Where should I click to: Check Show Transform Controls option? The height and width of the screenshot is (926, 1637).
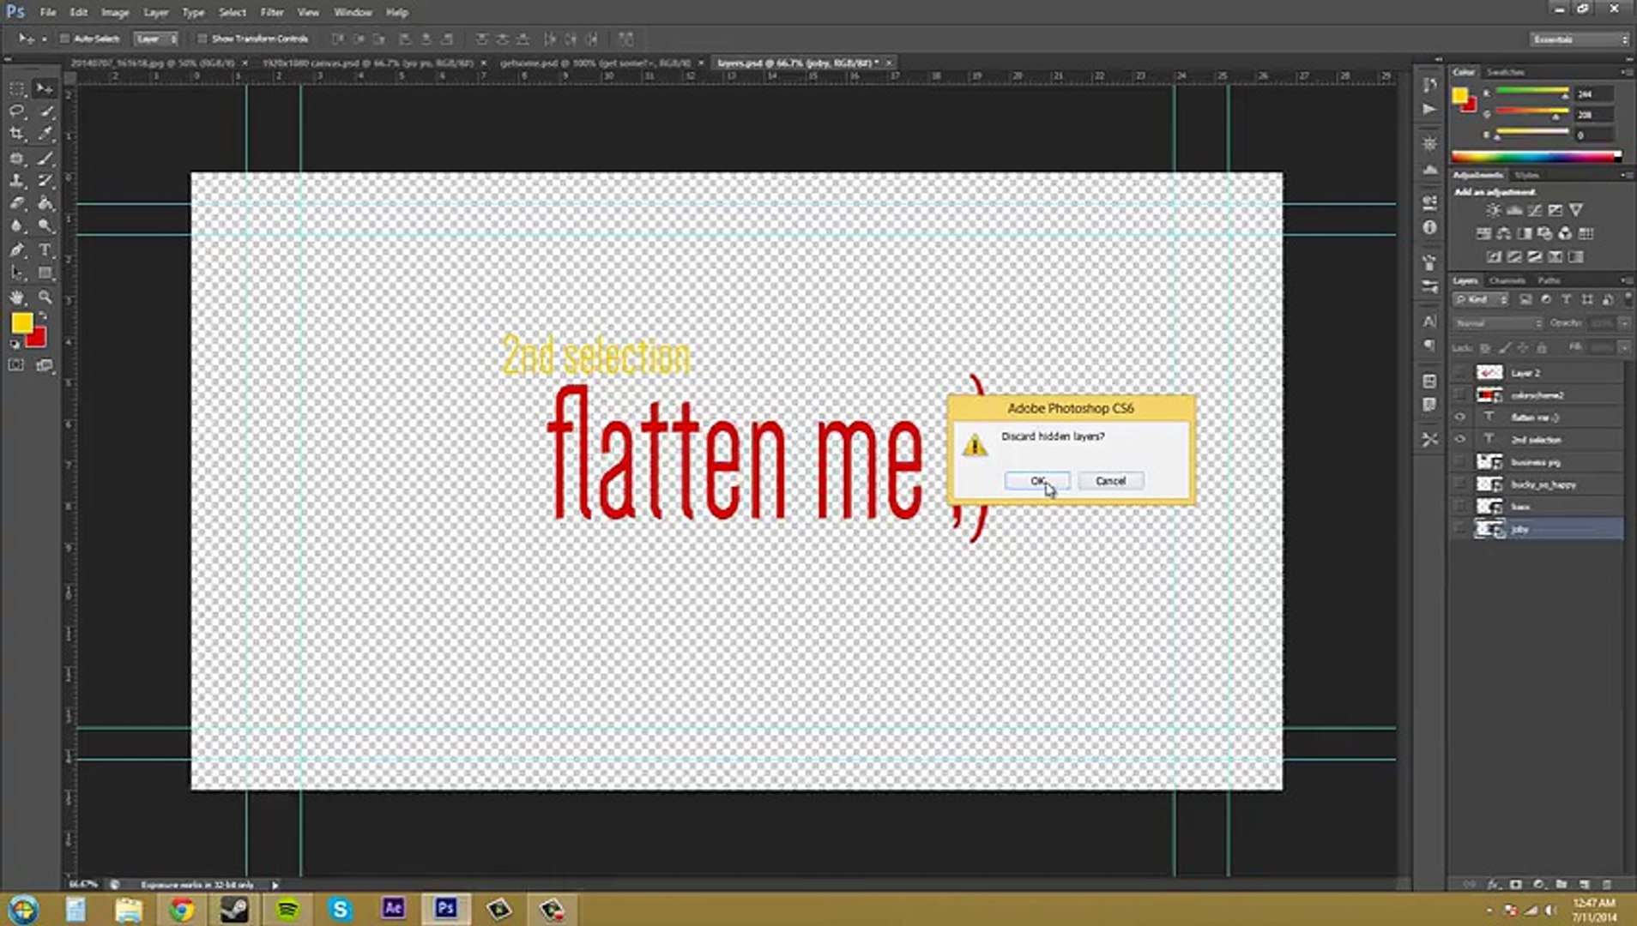click(202, 39)
